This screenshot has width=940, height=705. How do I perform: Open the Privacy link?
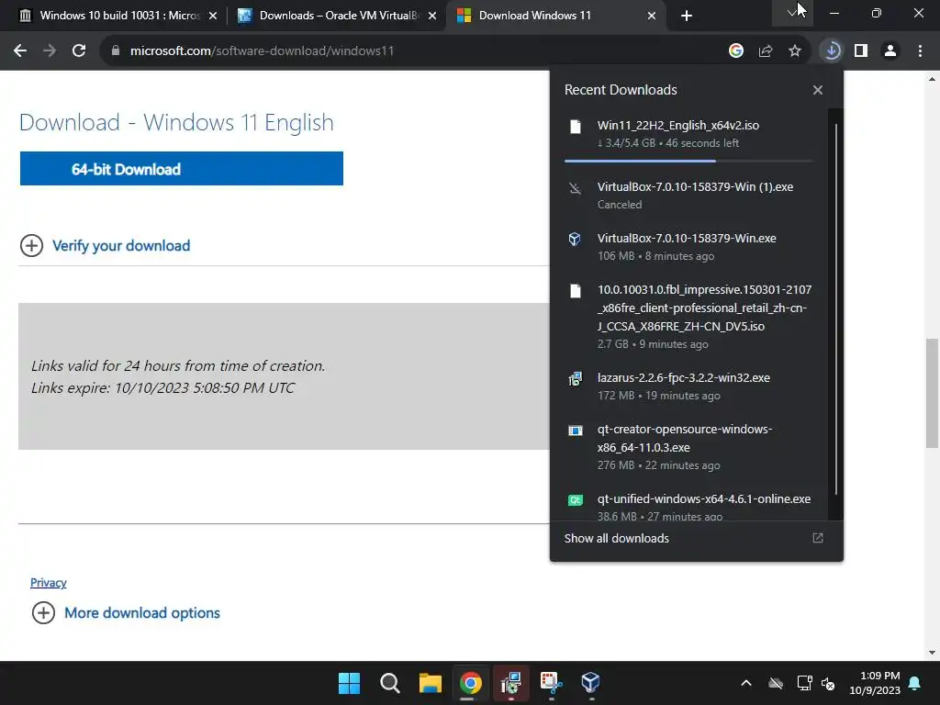click(49, 583)
